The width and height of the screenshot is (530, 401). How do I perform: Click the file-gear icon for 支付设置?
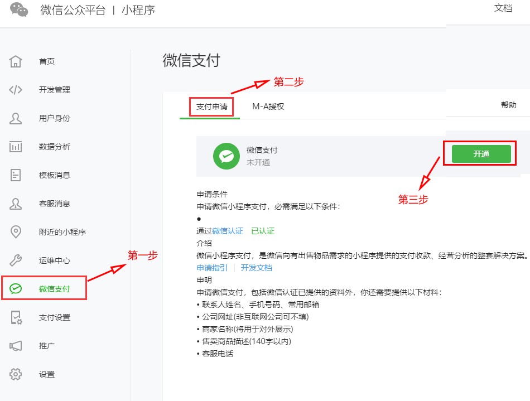(x=16, y=317)
